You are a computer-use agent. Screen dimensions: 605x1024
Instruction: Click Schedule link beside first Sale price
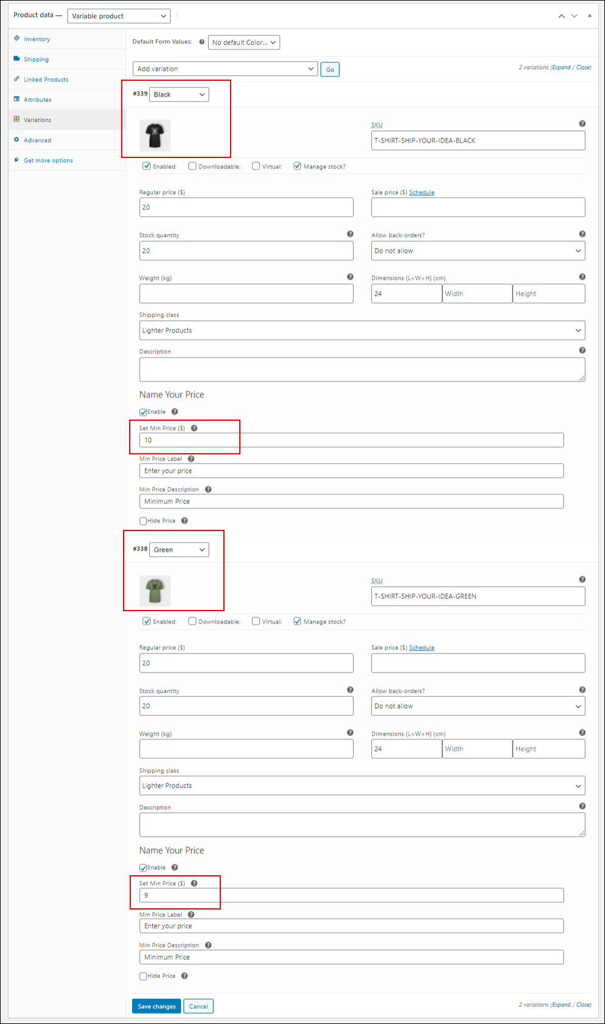tap(421, 192)
